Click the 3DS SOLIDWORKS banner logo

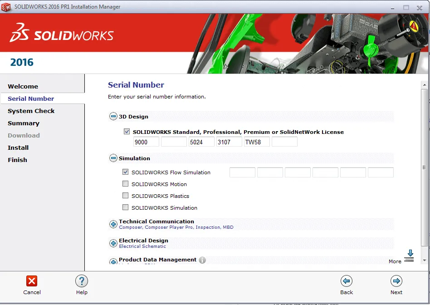pyautogui.click(x=61, y=33)
